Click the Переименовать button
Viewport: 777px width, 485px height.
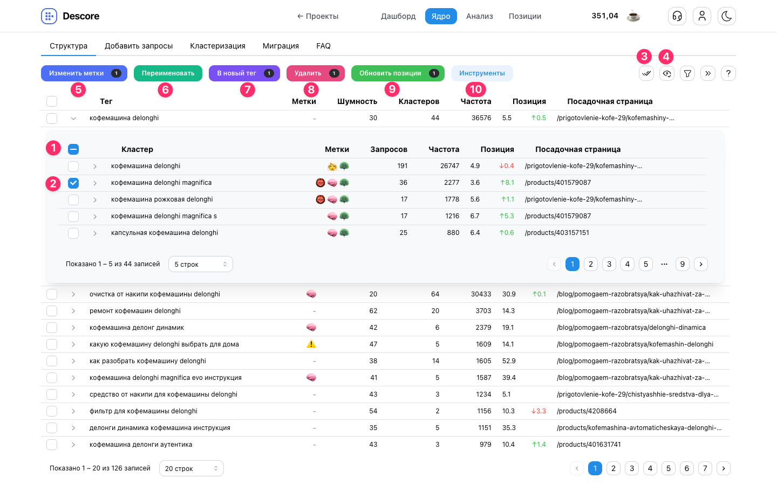(168, 73)
